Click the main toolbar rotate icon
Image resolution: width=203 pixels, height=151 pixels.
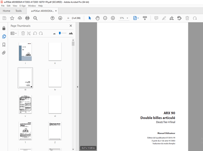(x=195, y=18)
